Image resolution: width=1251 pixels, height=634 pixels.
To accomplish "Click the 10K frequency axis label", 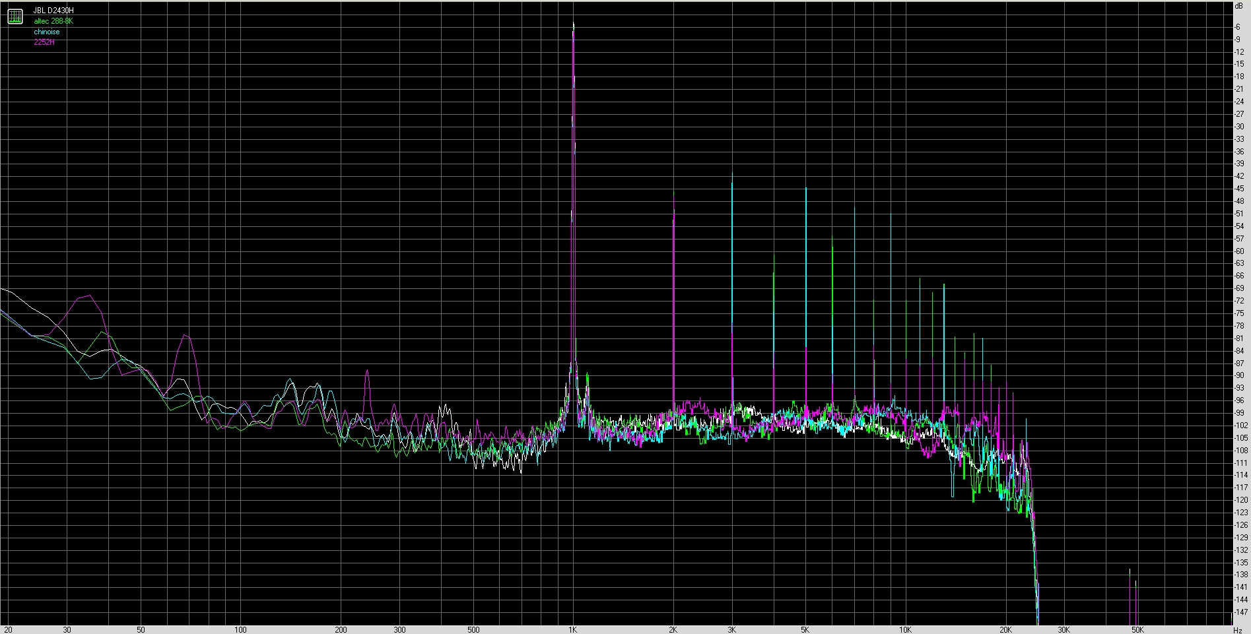I will (x=905, y=630).
